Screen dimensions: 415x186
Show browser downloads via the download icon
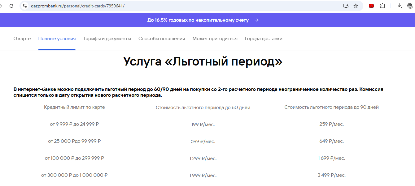[399, 6]
